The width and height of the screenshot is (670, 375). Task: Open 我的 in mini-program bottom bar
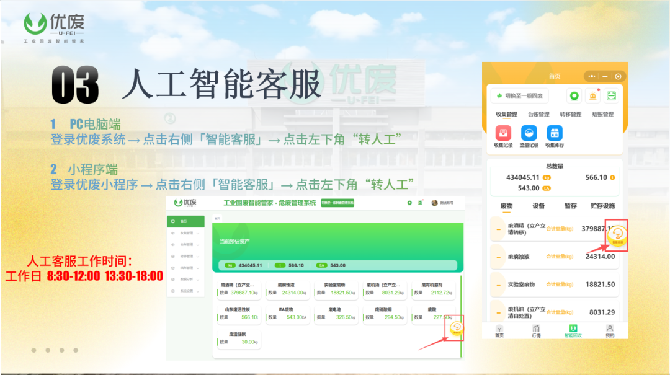pyautogui.click(x=610, y=332)
